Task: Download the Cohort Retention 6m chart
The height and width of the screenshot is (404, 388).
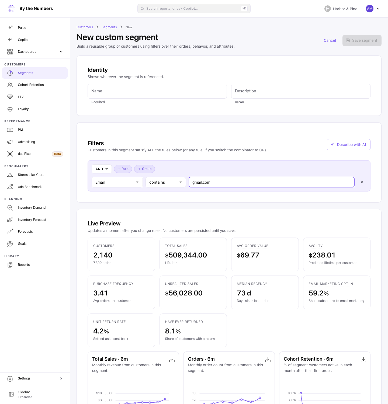Action: (363, 360)
